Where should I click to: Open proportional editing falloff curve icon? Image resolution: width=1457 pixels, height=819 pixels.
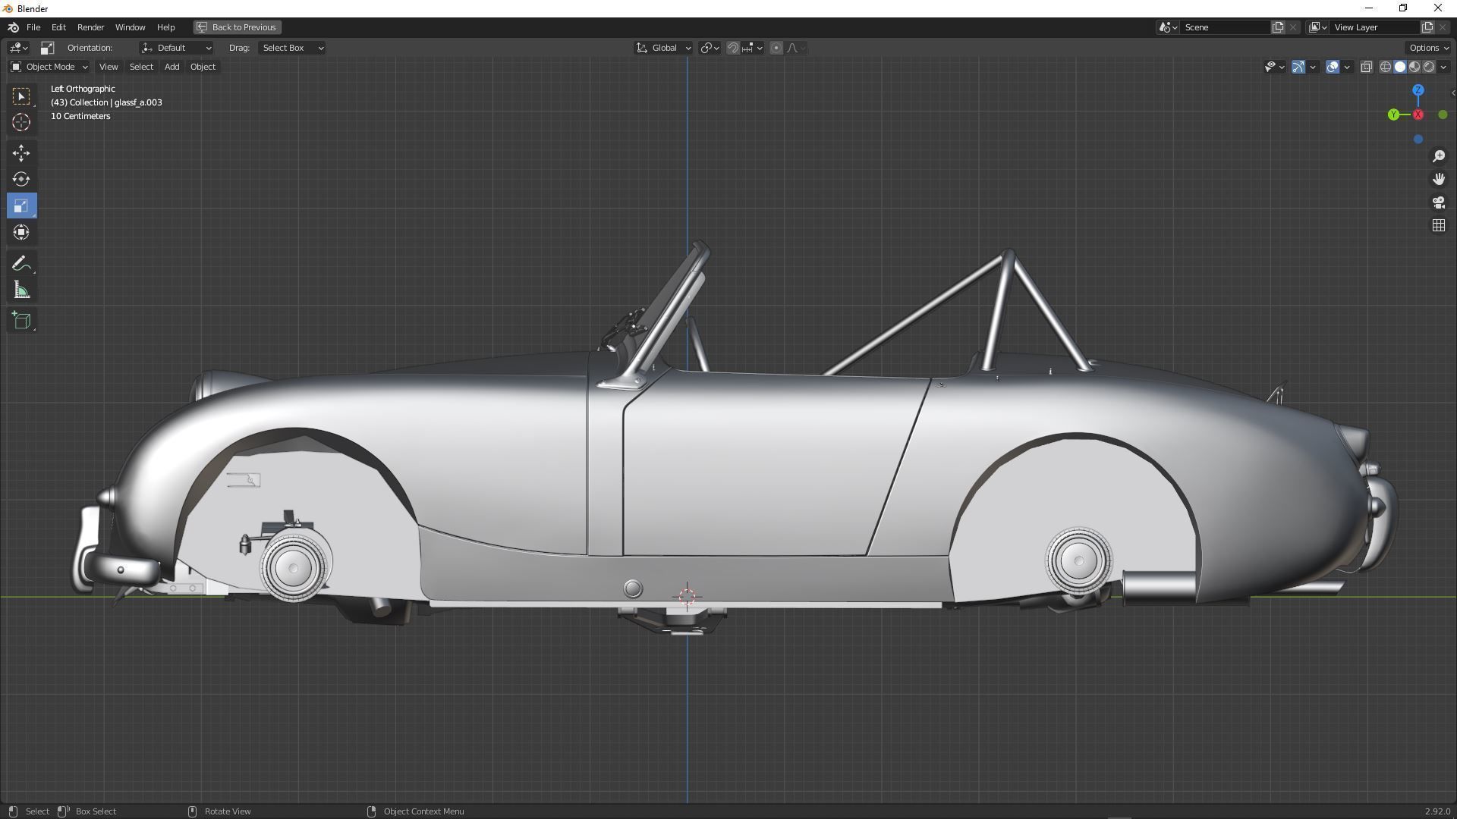coord(795,48)
